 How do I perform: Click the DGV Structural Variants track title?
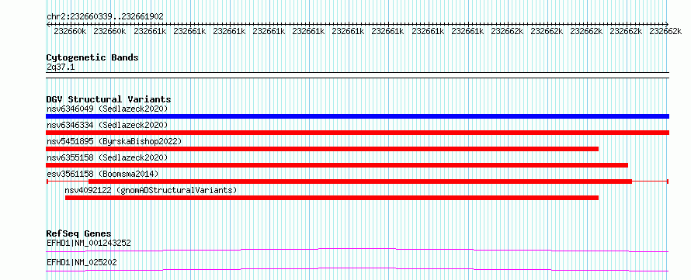pyautogui.click(x=109, y=99)
